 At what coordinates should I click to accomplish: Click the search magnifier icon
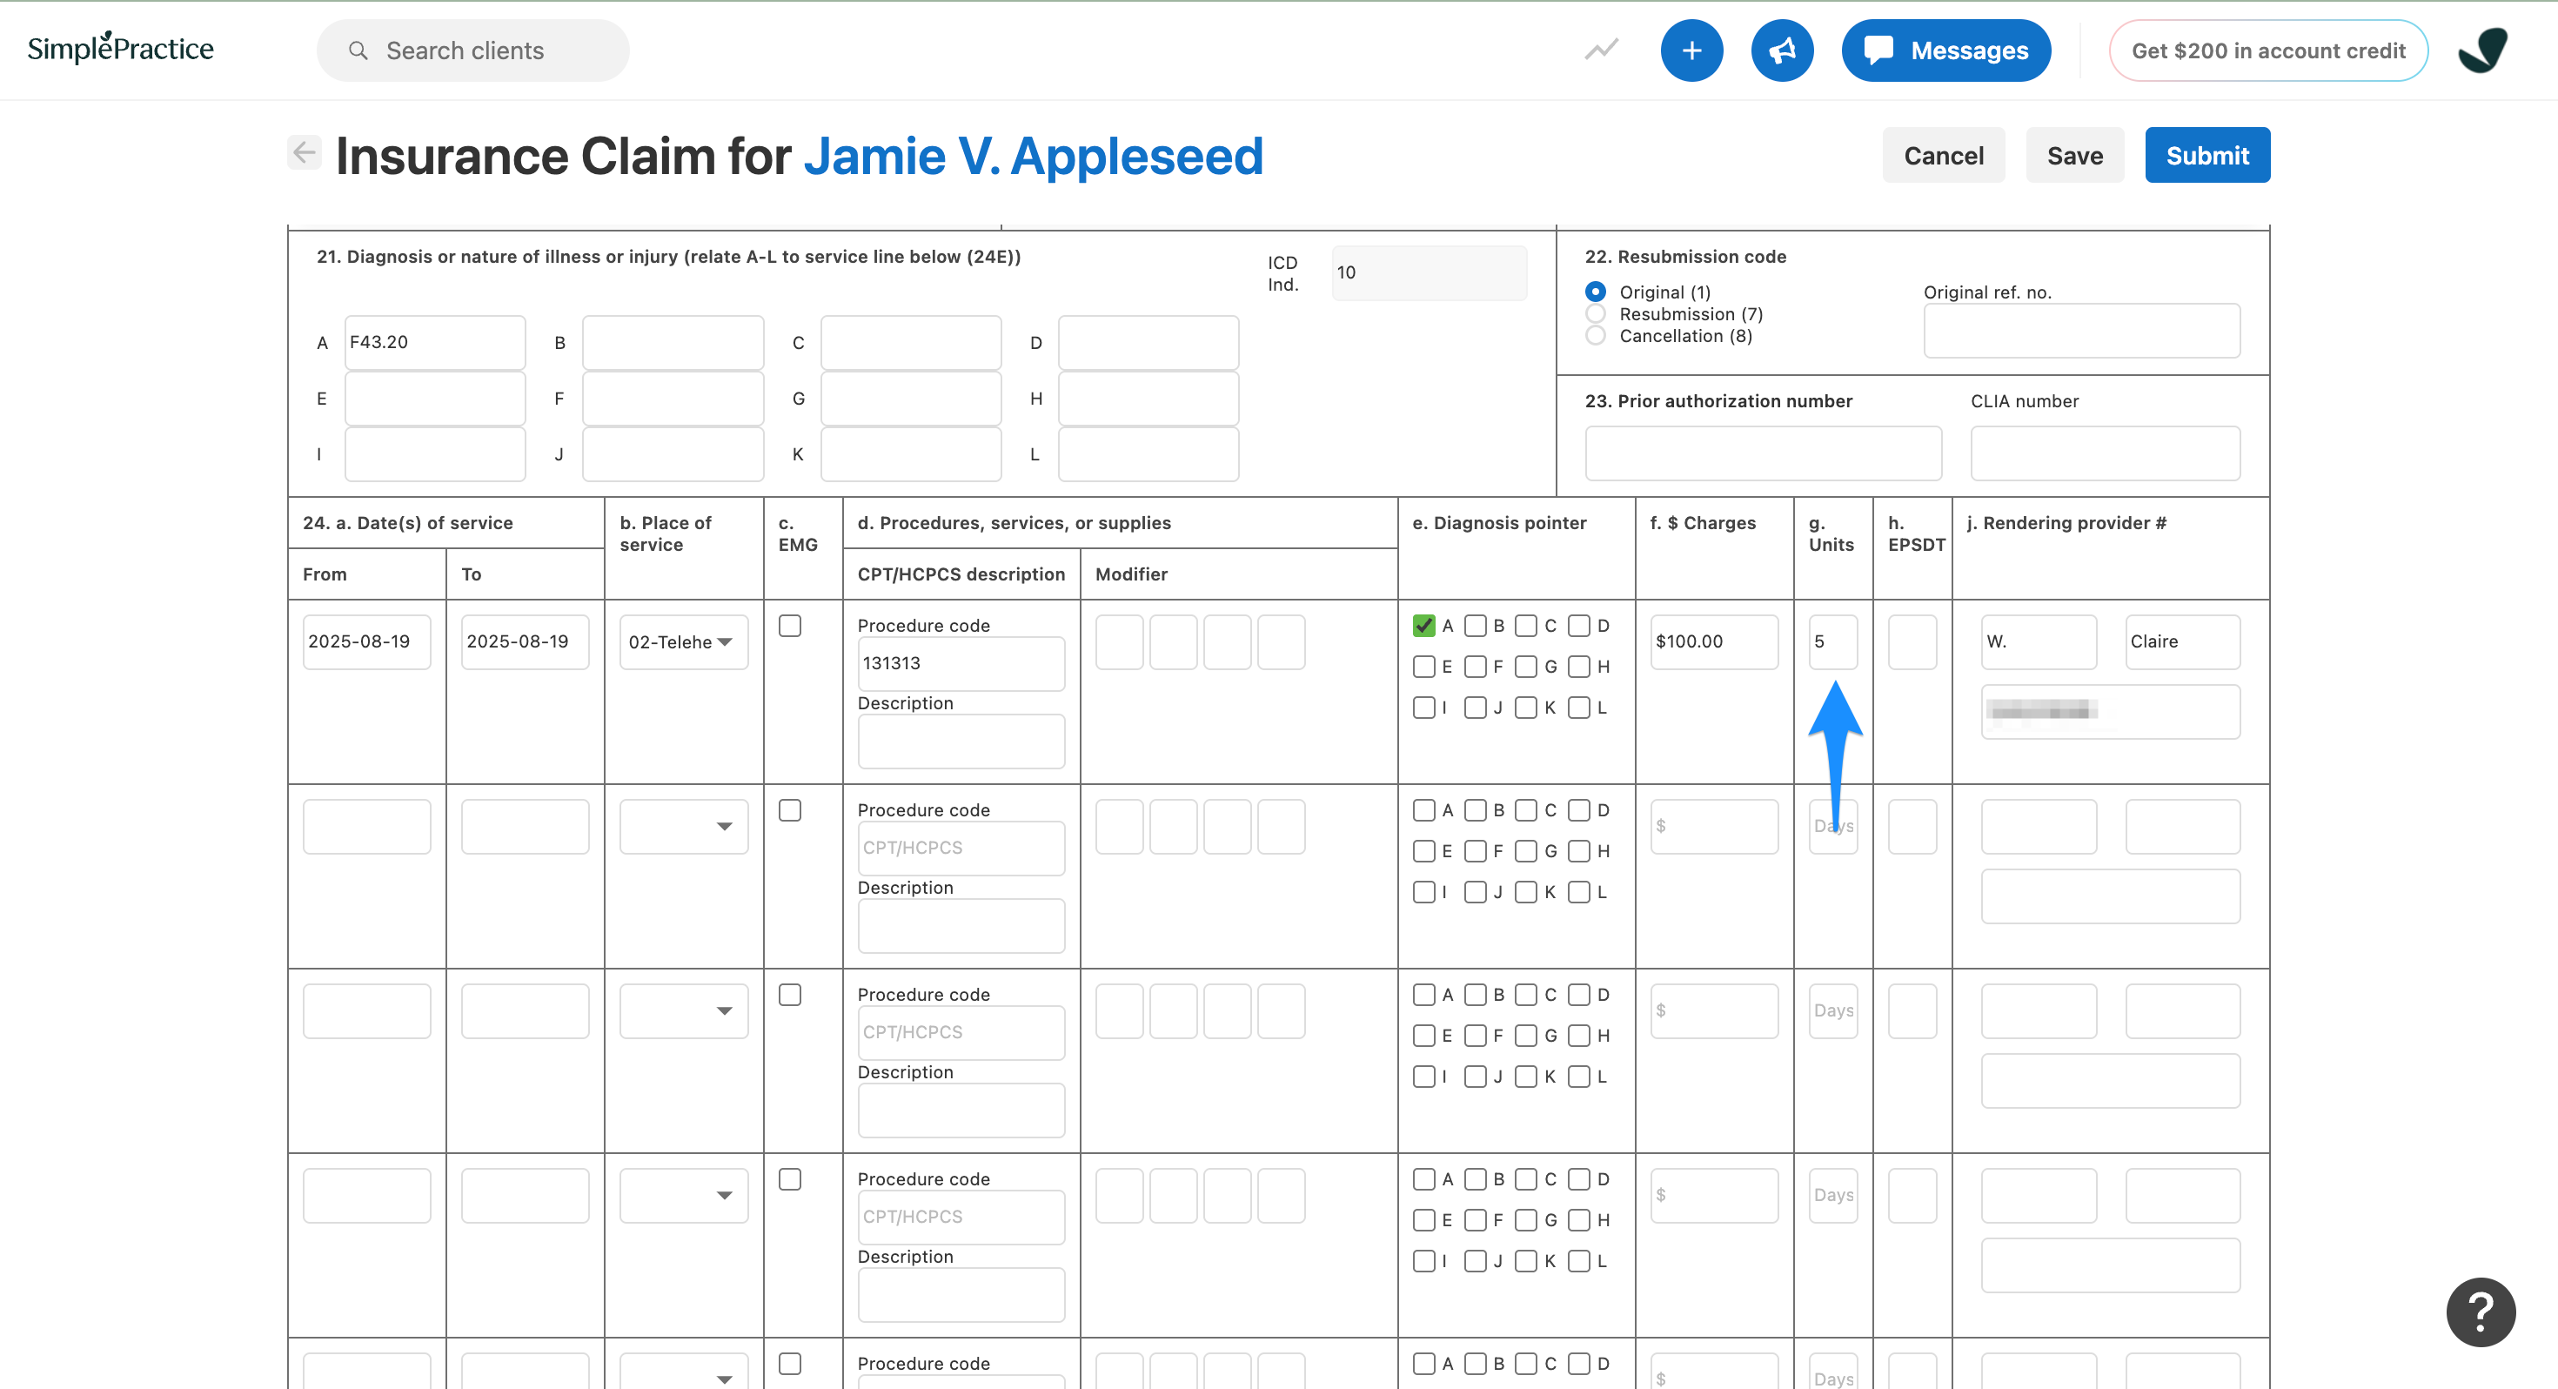(x=358, y=50)
